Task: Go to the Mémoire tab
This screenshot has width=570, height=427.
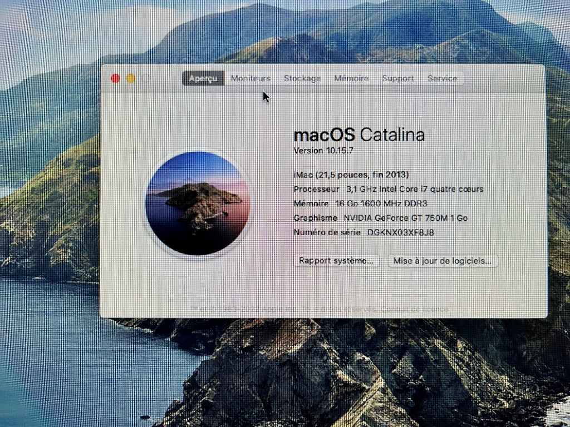Action: point(351,78)
